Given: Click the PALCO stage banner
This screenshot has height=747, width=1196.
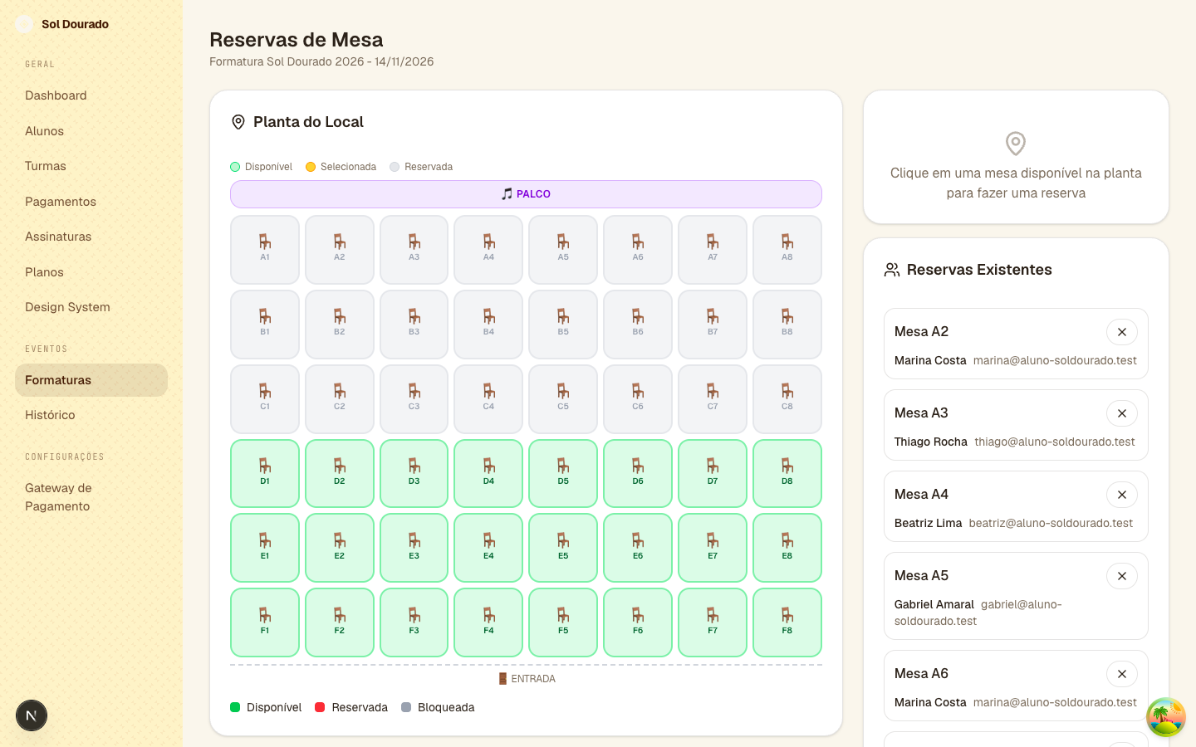Looking at the screenshot, I should pos(526,194).
